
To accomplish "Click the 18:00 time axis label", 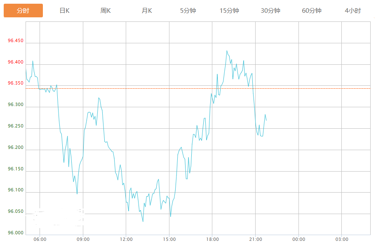I will pyautogui.click(x=212, y=239).
